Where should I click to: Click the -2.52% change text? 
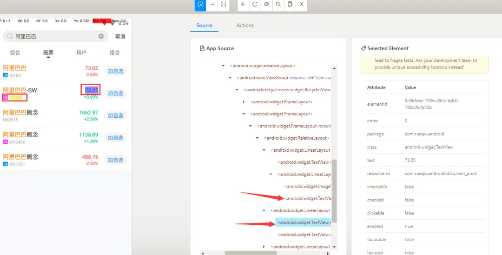[x=91, y=163]
